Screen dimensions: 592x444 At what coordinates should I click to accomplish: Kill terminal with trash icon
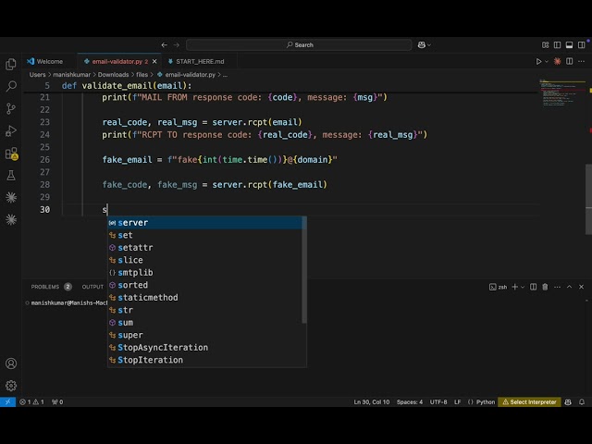coord(545,287)
